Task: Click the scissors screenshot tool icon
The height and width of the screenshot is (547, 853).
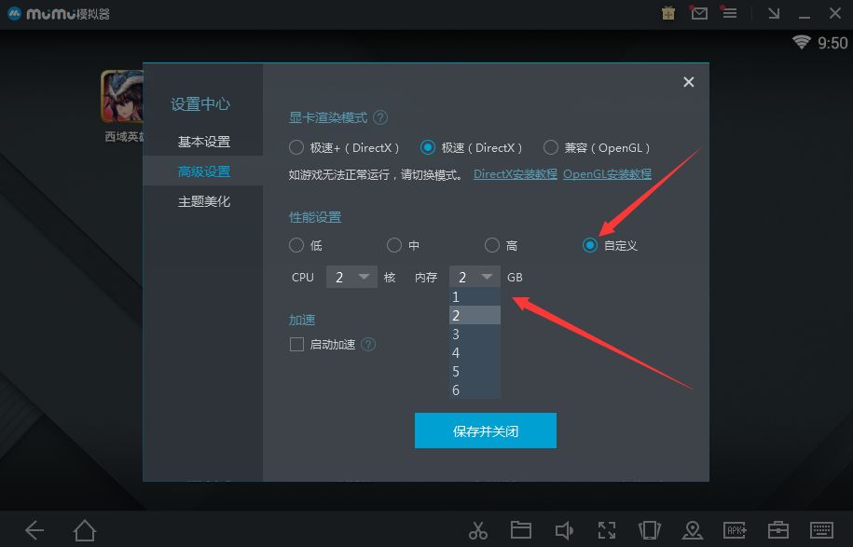Action: (x=477, y=530)
